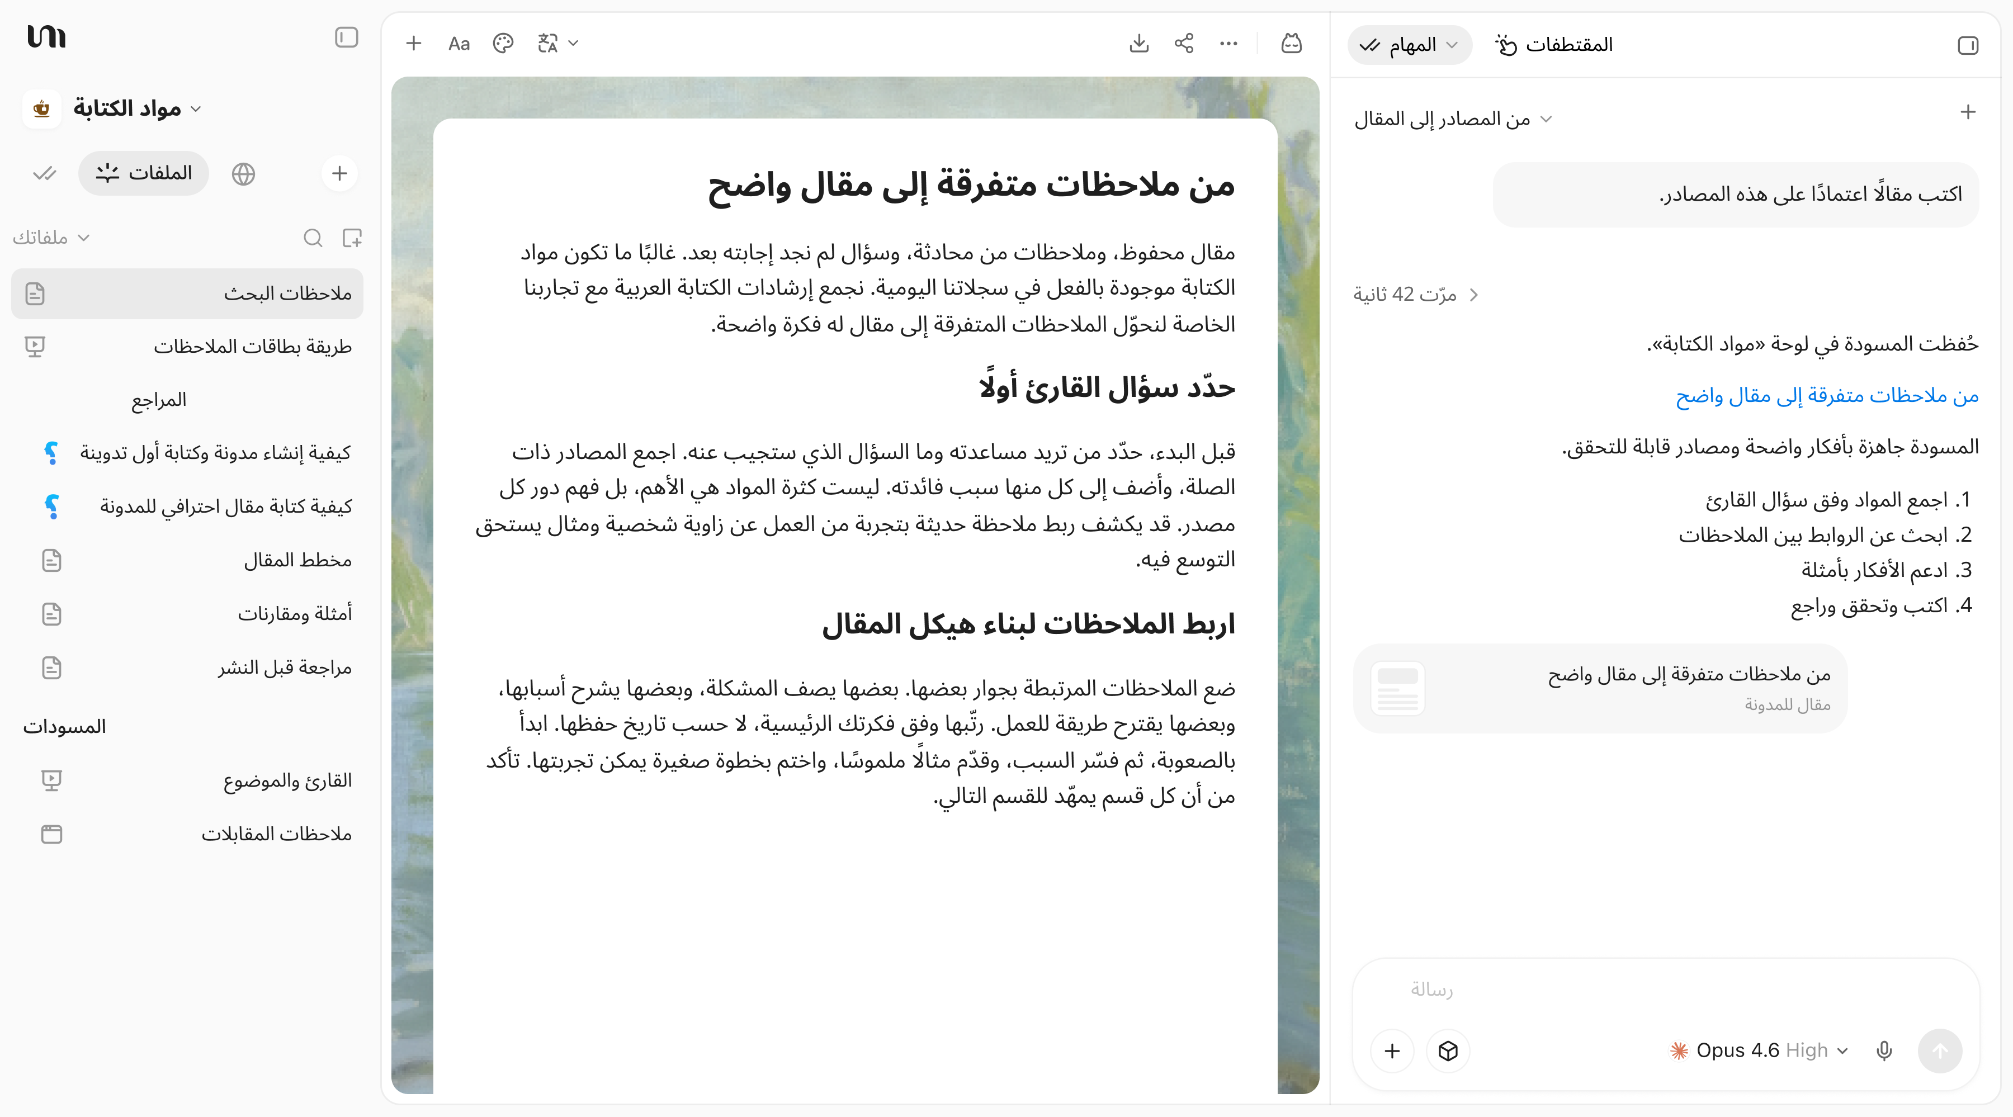
Task: Share the document via share icon
Action: tap(1184, 44)
